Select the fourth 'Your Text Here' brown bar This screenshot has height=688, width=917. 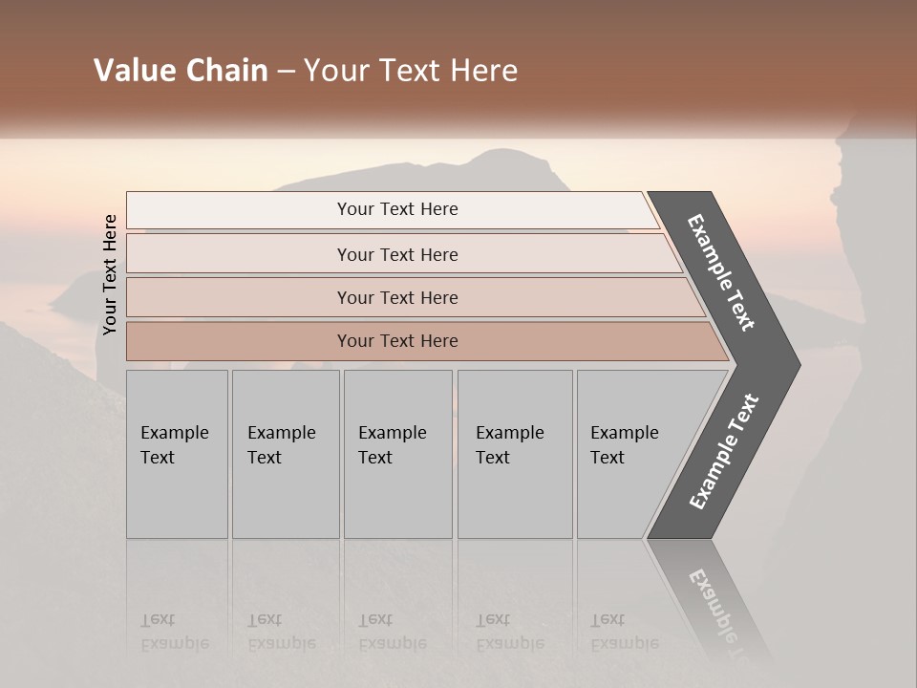click(x=427, y=341)
